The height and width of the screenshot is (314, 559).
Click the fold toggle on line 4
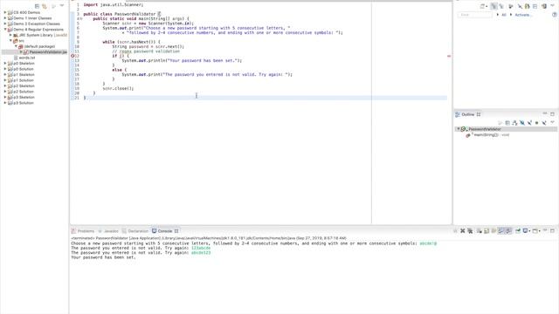81,18
